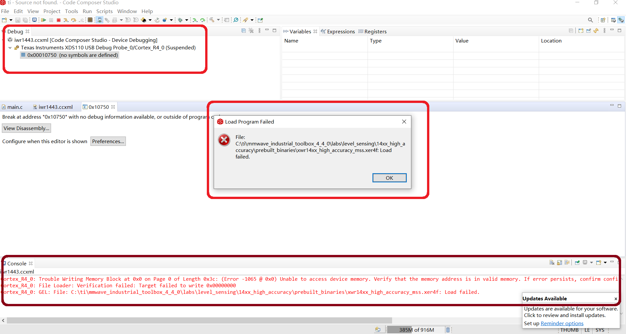The height and width of the screenshot is (334, 626).
Task: Switch to the Expressions tab
Action: (x=338, y=31)
